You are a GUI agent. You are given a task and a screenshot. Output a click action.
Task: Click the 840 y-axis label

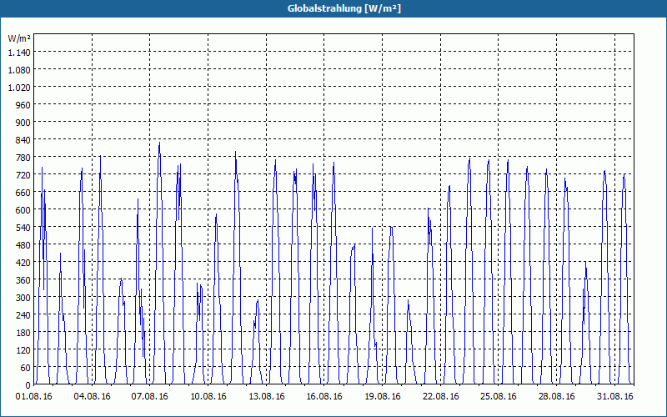pyautogui.click(x=23, y=140)
